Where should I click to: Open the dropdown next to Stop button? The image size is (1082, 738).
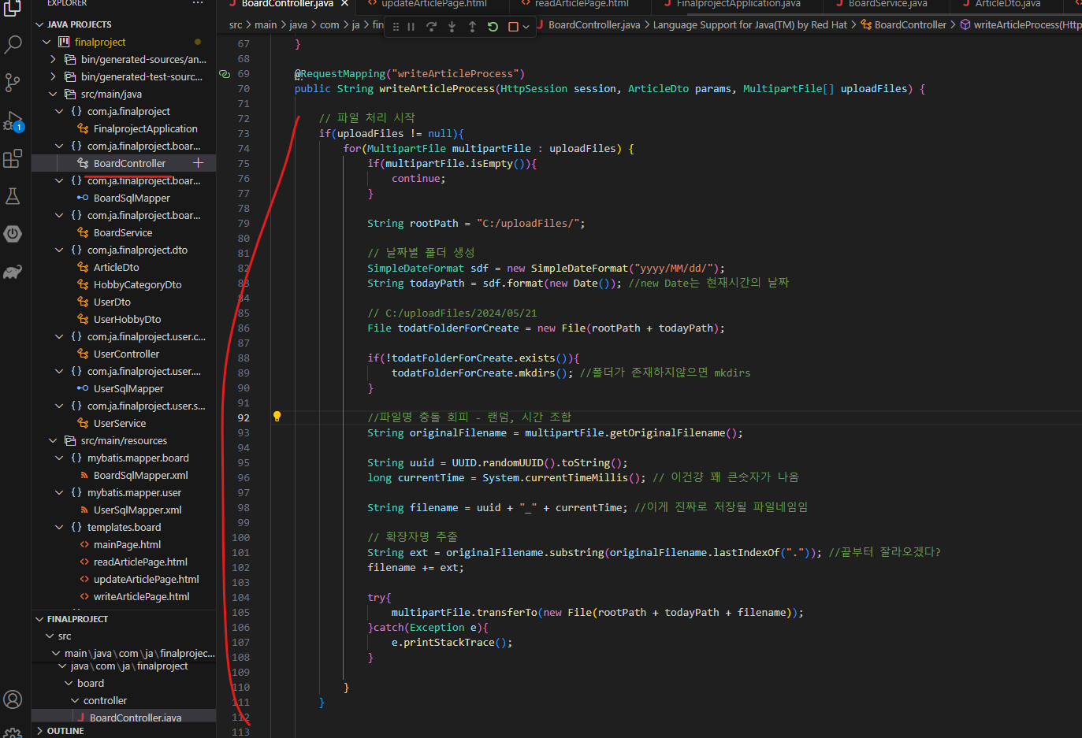click(526, 27)
